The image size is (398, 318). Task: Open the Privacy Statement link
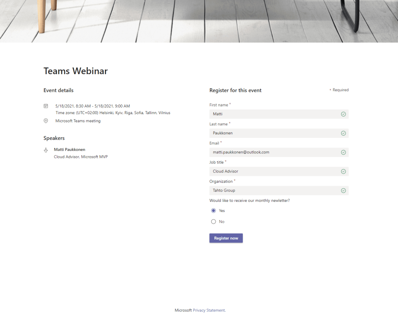coord(209,310)
